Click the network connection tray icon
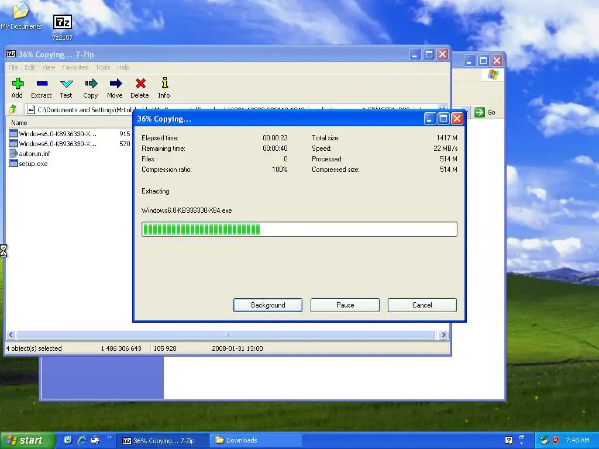 pyautogui.click(x=545, y=440)
